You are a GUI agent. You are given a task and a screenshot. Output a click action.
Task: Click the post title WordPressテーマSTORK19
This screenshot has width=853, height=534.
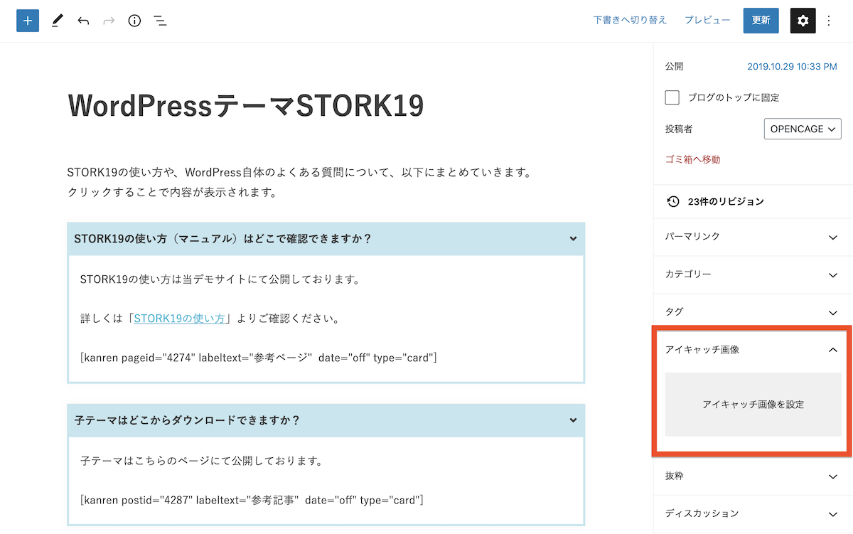point(246,106)
